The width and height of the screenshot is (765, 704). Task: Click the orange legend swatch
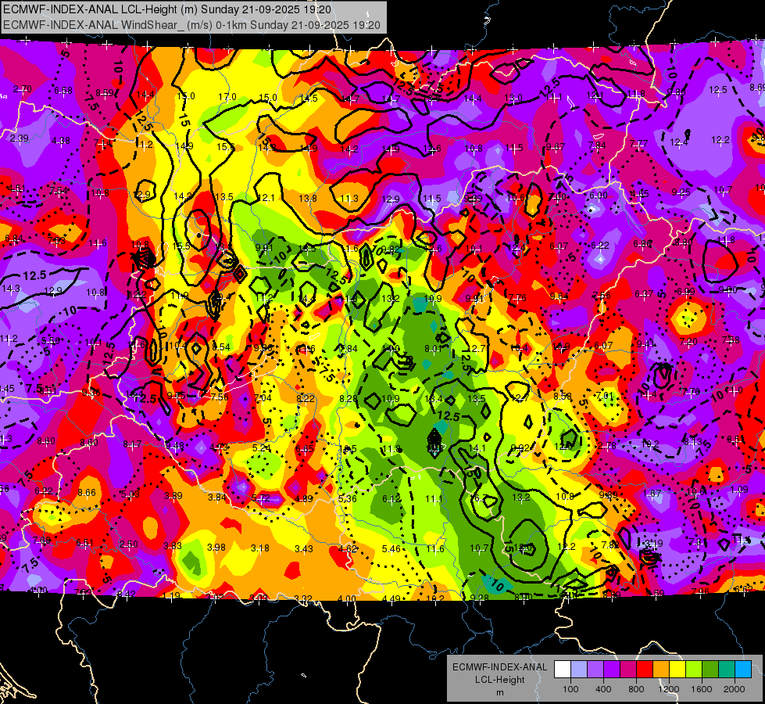click(661, 670)
